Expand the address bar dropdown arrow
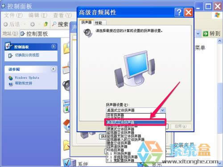The image size is (223, 167). pyautogui.click(x=198, y=34)
